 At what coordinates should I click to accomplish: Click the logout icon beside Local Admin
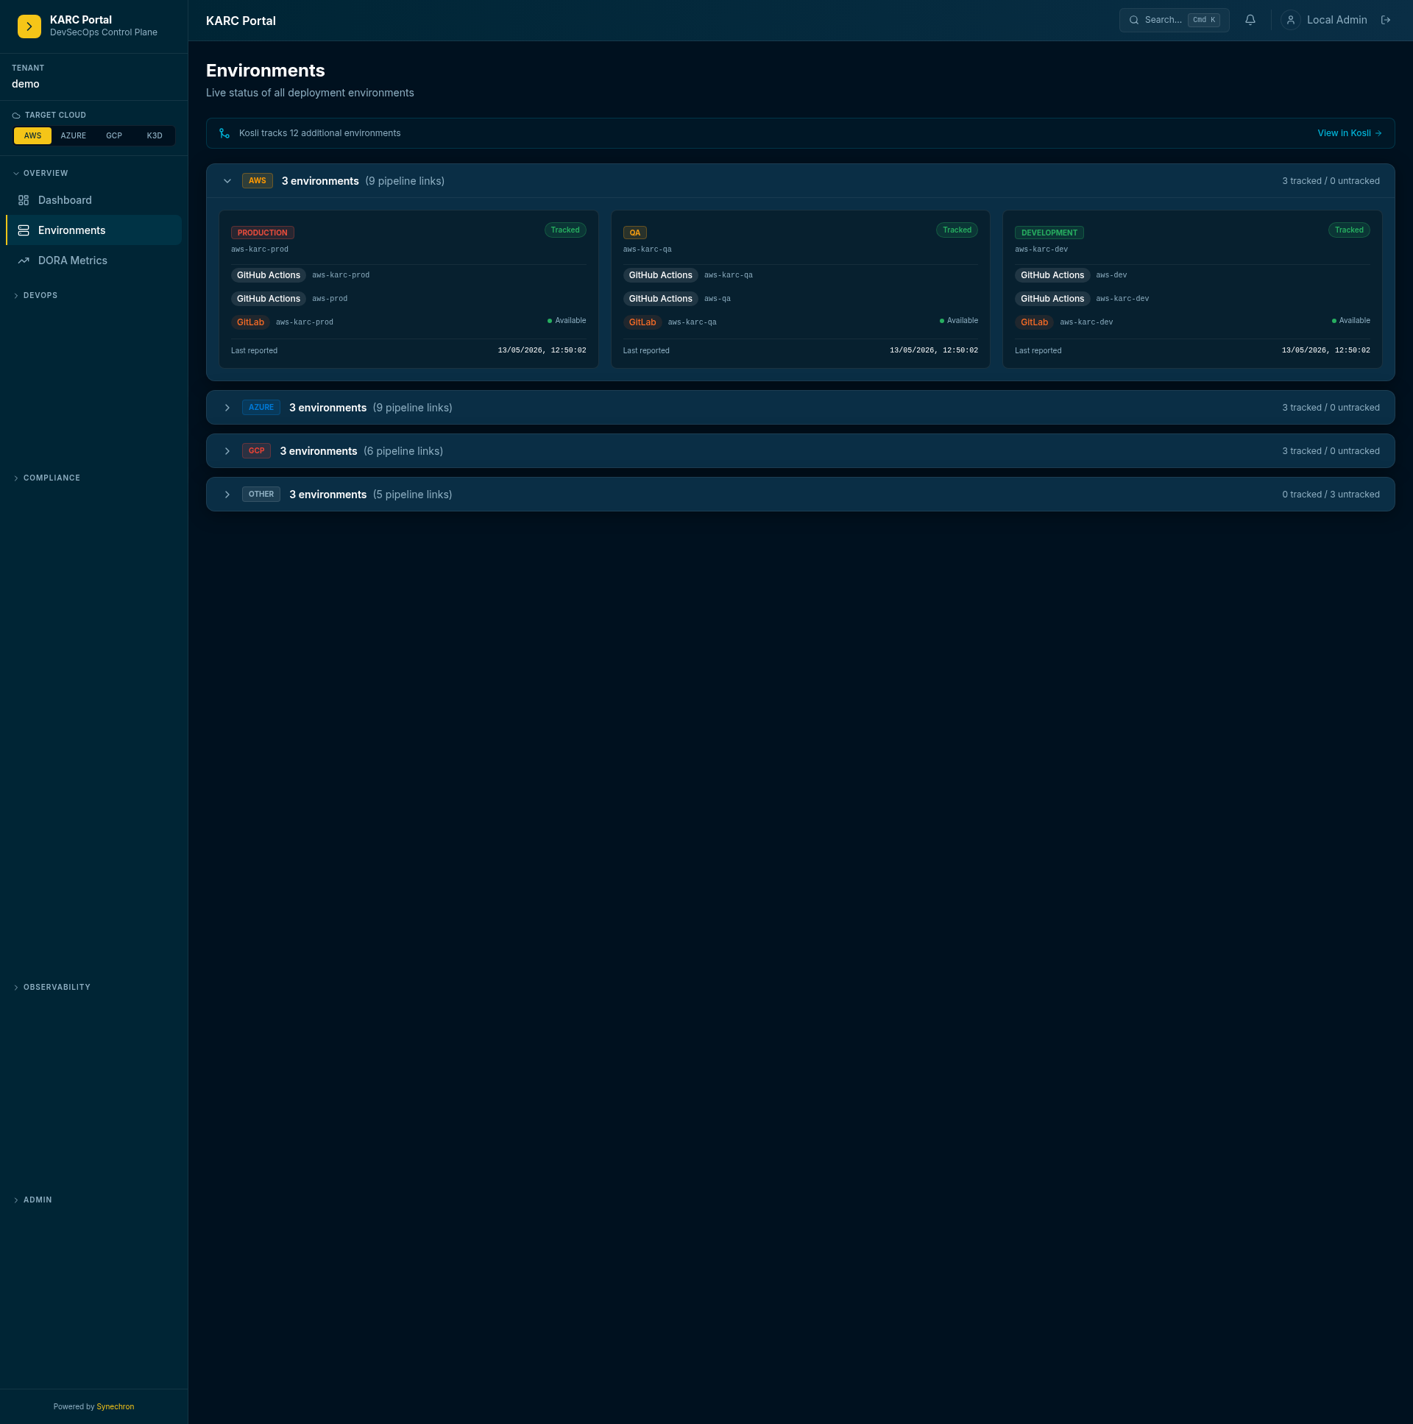click(x=1386, y=20)
